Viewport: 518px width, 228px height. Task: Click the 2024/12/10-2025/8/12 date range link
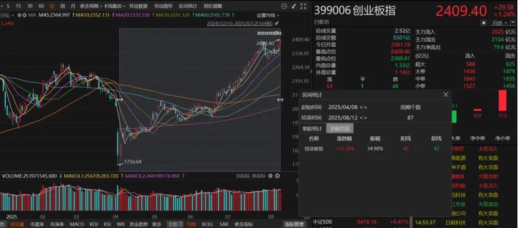tap(240, 23)
